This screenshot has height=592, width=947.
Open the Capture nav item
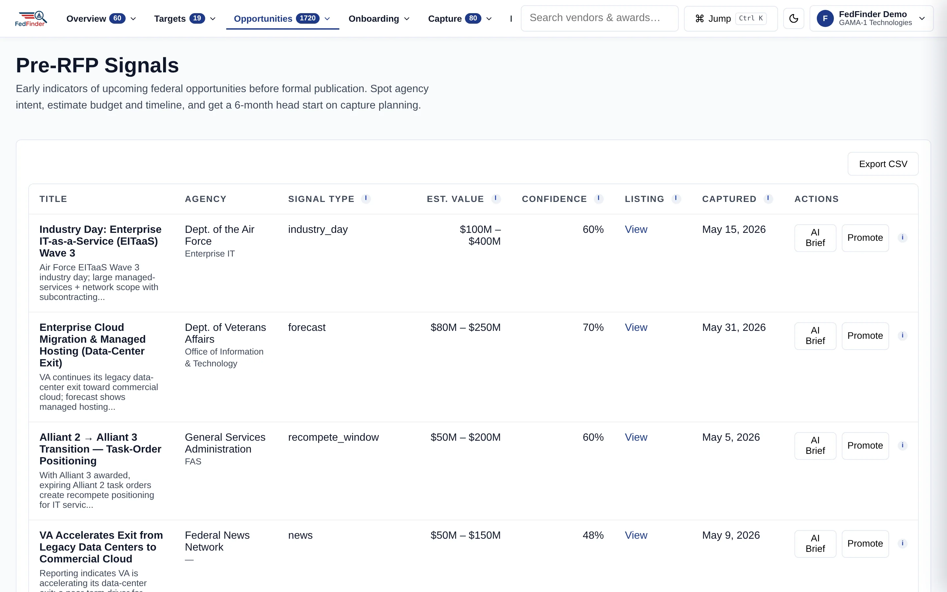click(460, 18)
